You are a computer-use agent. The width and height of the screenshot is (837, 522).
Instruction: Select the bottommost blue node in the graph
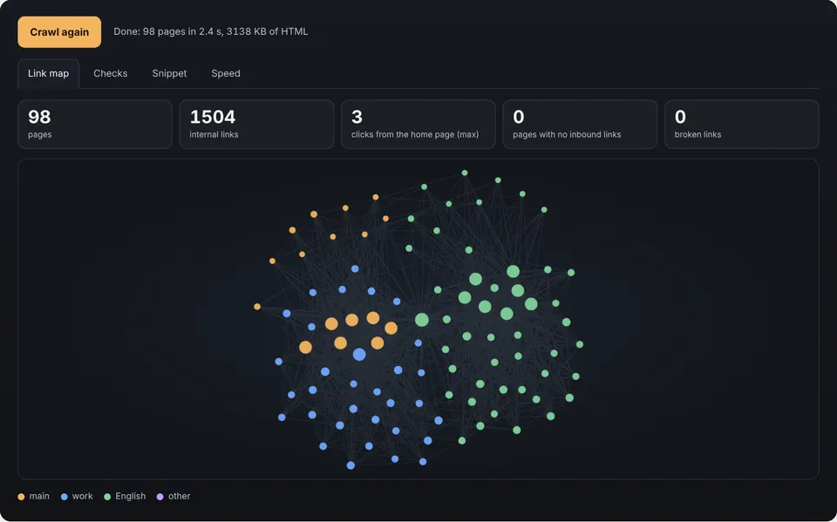[350, 465]
